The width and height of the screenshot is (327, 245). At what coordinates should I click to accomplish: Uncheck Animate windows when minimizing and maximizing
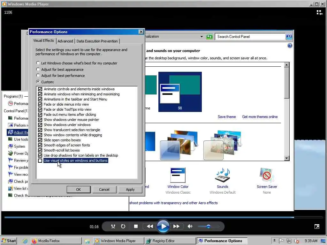[40, 94]
